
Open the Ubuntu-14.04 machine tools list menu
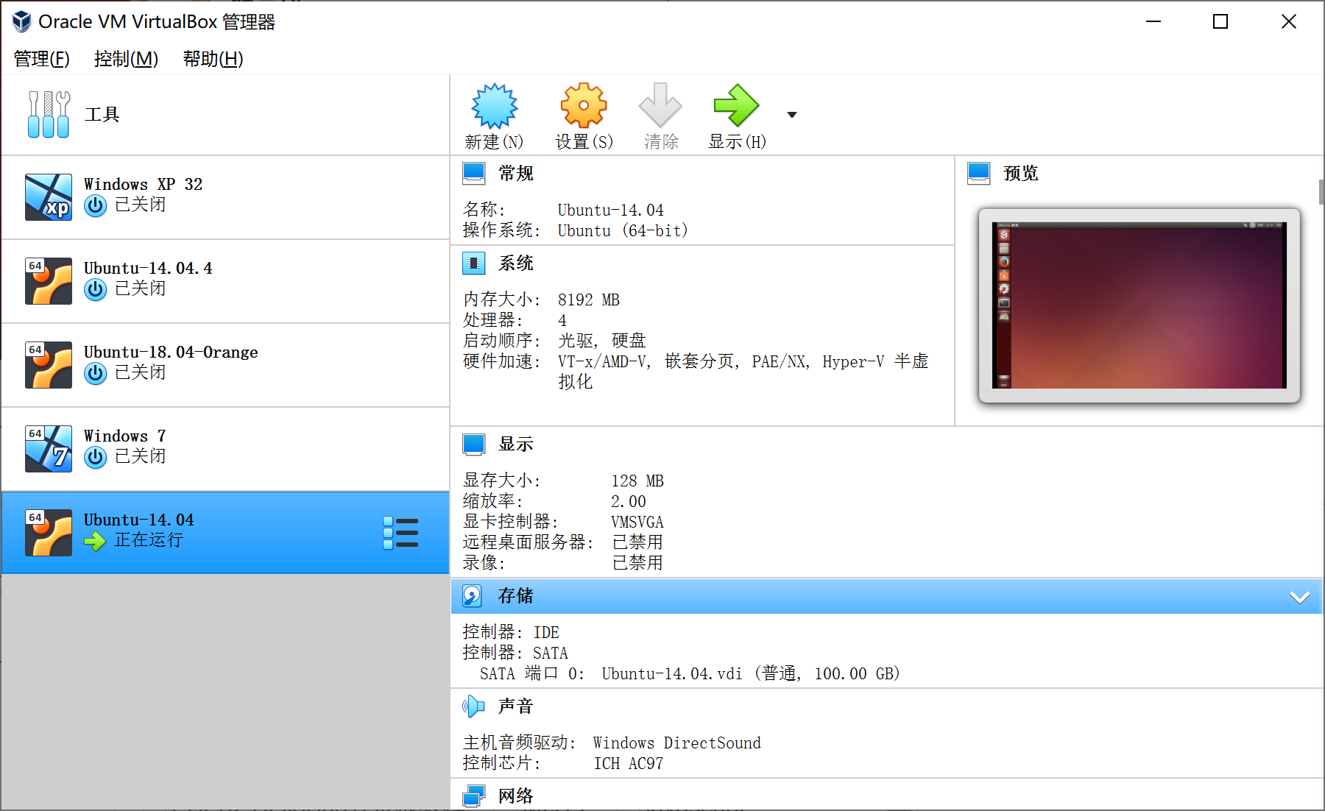pyautogui.click(x=400, y=533)
